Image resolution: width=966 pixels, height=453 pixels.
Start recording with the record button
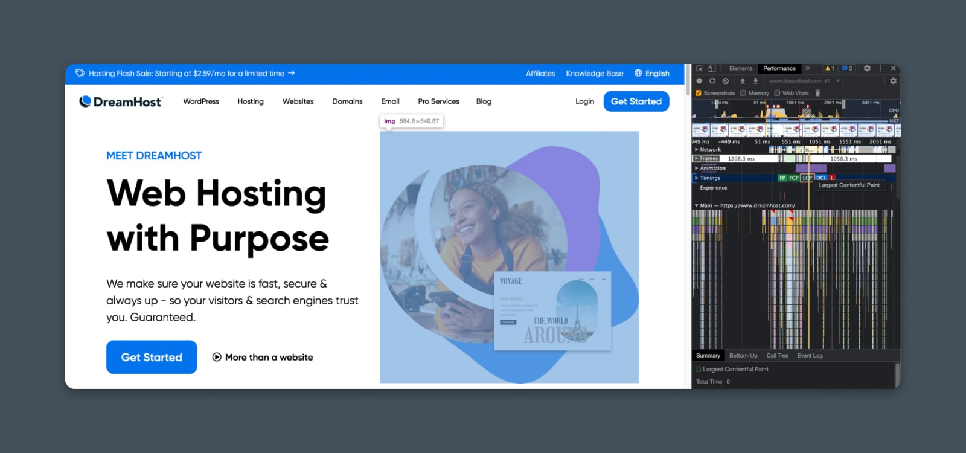click(699, 81)
